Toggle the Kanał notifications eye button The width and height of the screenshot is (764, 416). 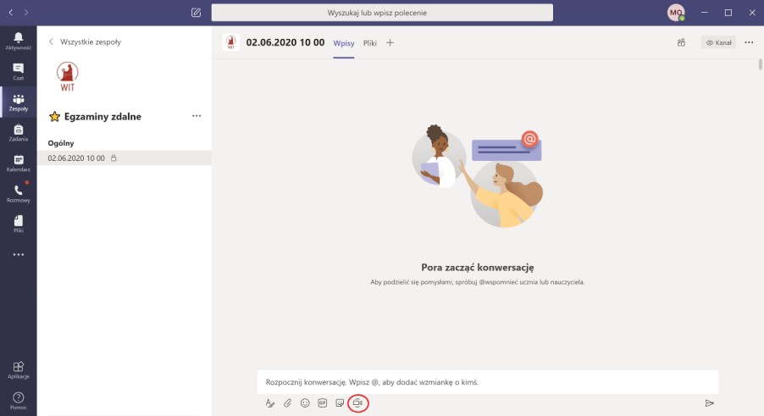click(719, 43)
